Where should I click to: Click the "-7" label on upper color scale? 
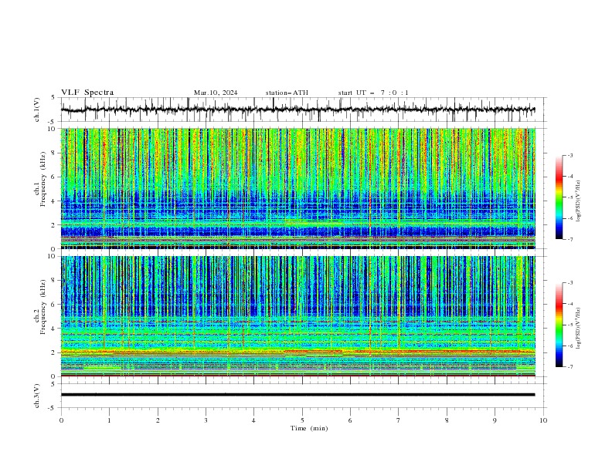point(570,240)
